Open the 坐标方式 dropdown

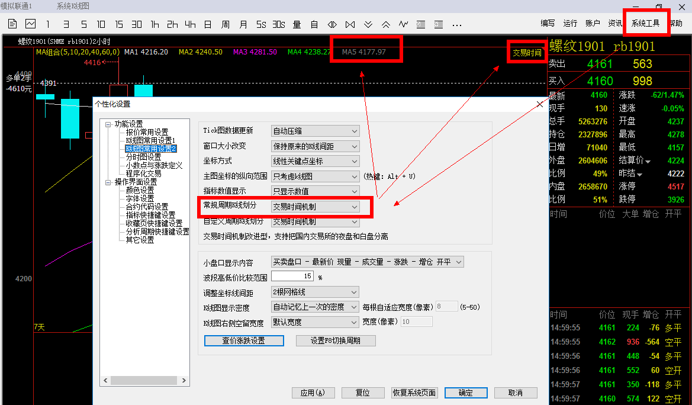coord(315,161)
